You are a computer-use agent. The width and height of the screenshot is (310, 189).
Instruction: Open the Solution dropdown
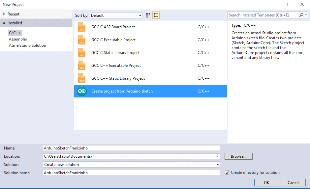tap(218, 165)
